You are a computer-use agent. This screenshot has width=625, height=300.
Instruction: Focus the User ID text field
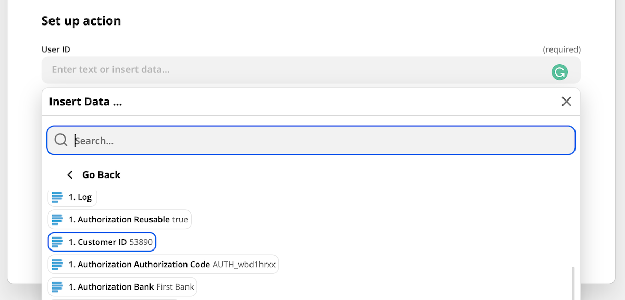(x=311, y=70)
